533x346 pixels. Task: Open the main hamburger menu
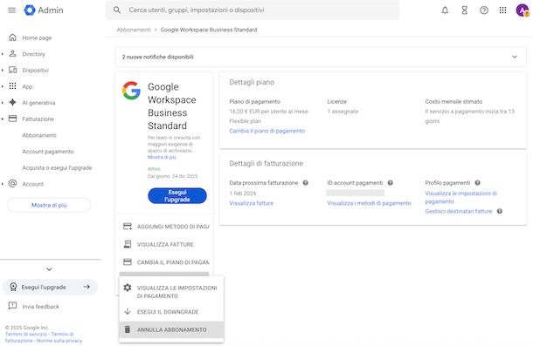click(11, 10)
